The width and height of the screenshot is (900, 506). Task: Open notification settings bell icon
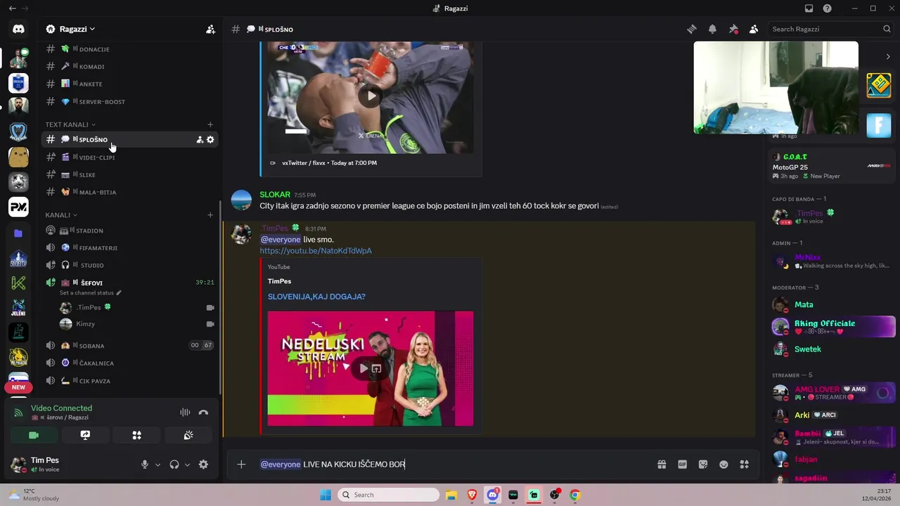tap(712, 29)
